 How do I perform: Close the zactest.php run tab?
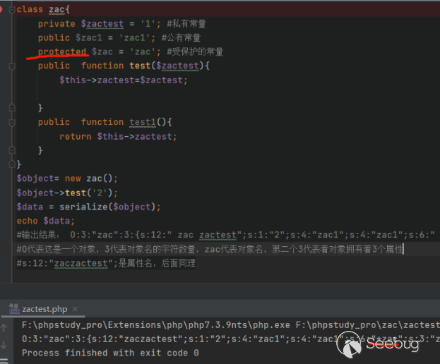tap(75, 309)
